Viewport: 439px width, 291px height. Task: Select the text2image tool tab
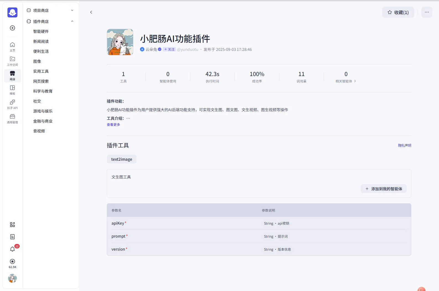pyautogui.click(x=122, y=159)
